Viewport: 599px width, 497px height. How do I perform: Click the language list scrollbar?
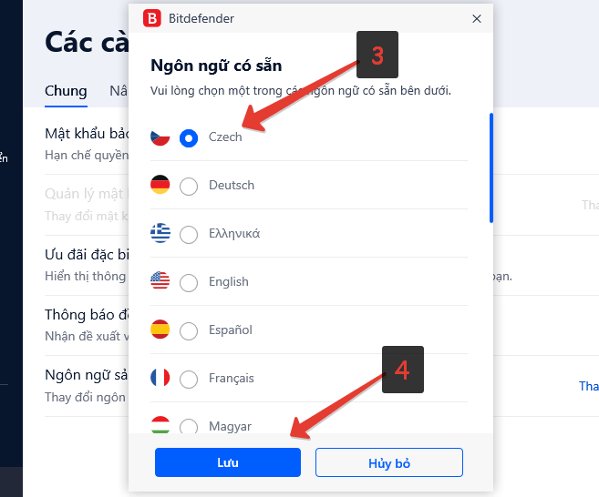click(491, 167)
